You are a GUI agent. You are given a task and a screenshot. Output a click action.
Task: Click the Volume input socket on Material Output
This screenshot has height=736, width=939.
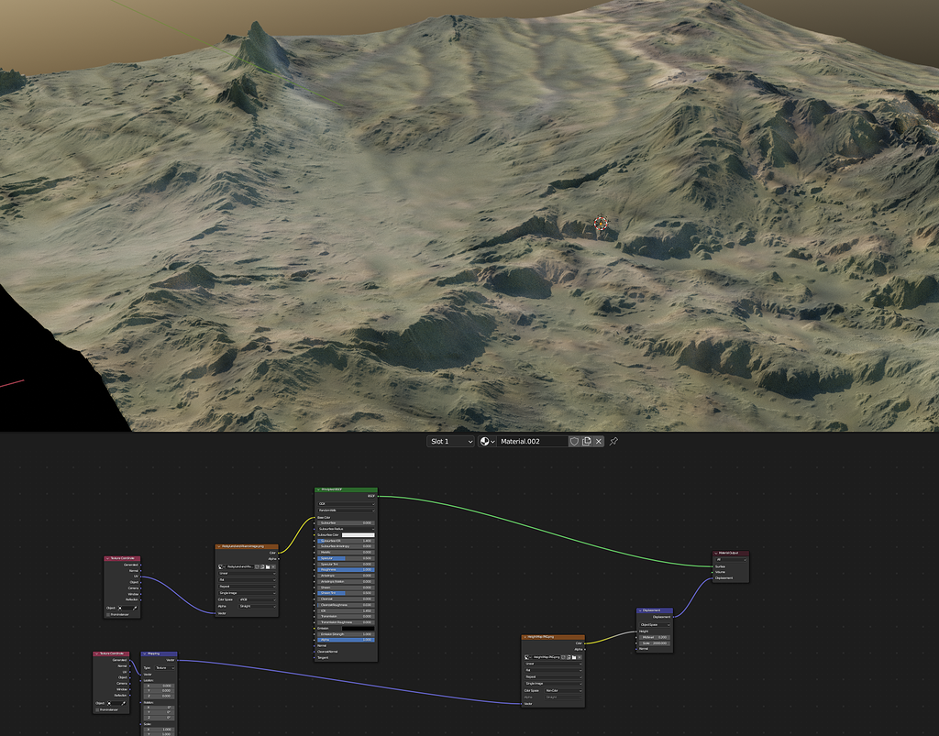click(x=712, y=572)
